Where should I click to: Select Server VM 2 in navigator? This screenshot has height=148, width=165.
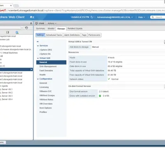pyautogui.click(x=6, y=92)
